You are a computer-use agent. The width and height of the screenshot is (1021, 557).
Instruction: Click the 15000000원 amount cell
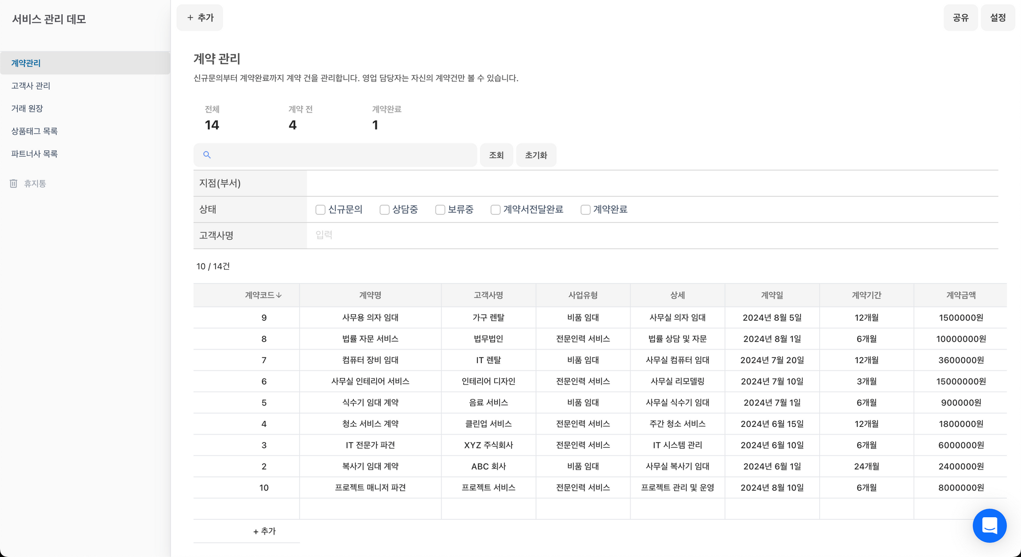pos(961,382)
